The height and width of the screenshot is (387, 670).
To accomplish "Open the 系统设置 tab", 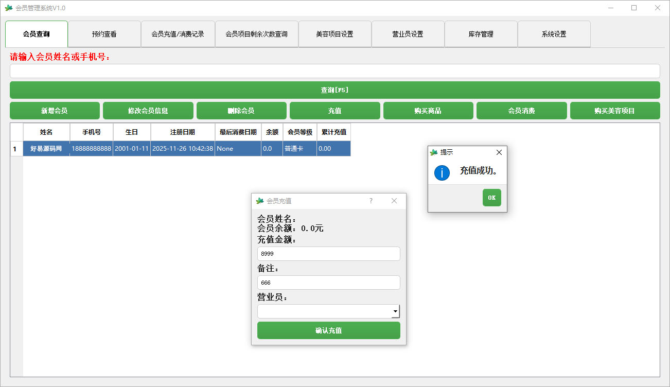I will coord(554,33).
